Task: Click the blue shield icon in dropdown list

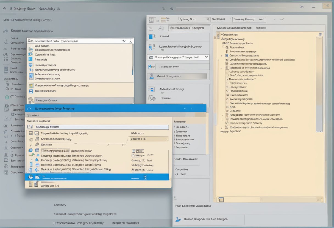Action: (x=30, y=65)
